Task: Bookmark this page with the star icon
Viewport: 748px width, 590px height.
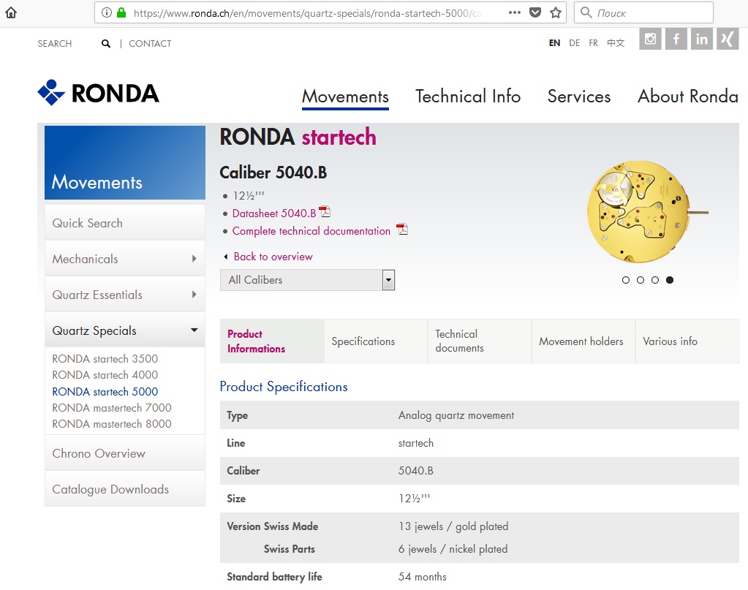Action: [556, 12]
